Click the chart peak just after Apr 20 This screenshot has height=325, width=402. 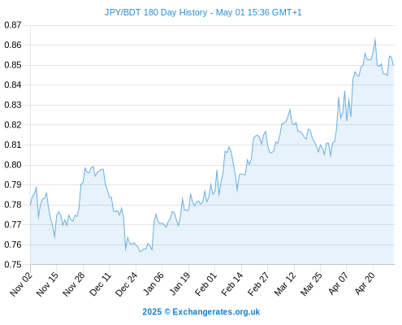pos(375,39)
